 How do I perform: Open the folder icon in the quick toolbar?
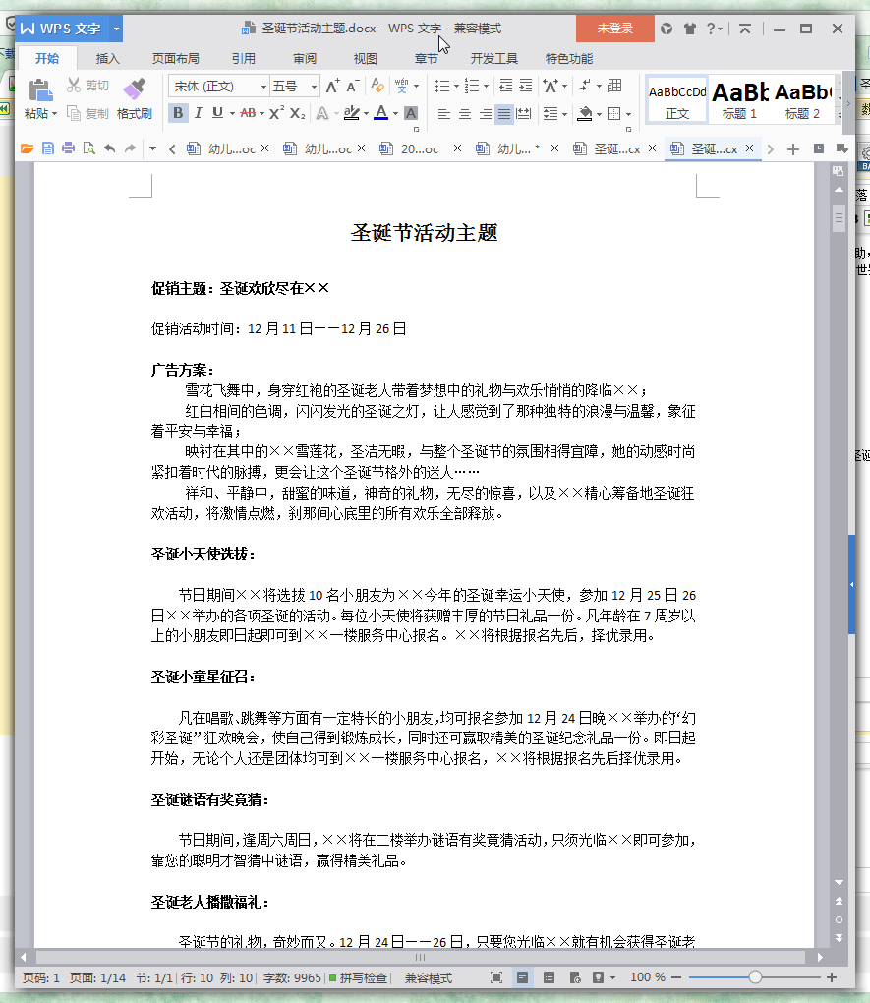tap(27, 148)
